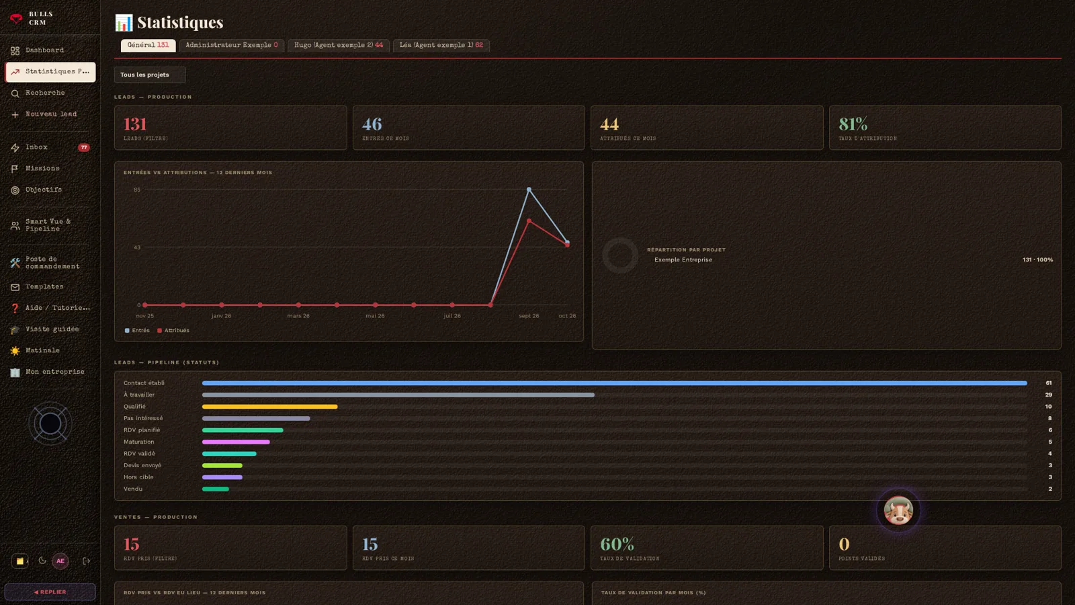The image size is (1075, 605).
Task: Click the circular radar widget in sidebar
Action: tap(50, 424)
